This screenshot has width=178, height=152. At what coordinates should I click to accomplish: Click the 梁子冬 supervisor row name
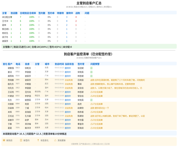(x=5, y=37)
